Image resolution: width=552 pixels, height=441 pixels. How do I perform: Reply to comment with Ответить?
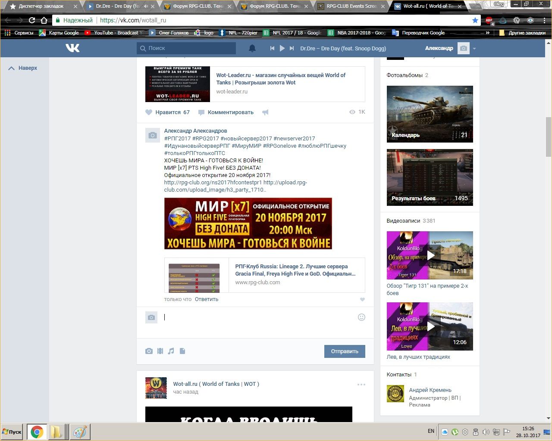coord(207,299)
